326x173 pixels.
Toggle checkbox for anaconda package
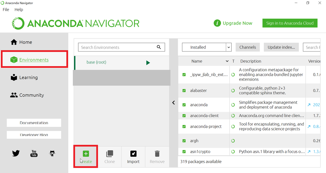point(184,105)
